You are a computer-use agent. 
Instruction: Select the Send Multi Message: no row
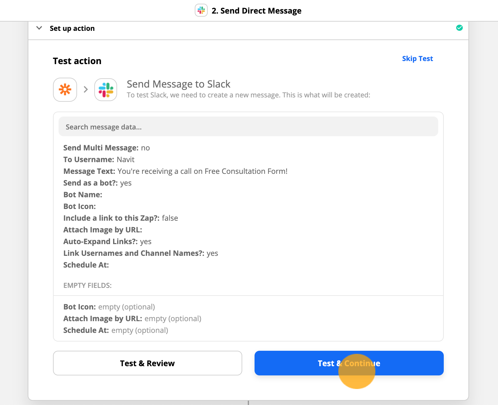(x=107, y=148)
